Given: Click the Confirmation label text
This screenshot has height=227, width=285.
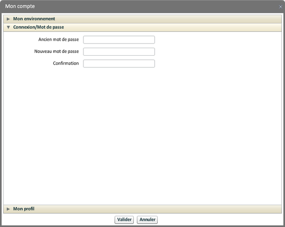Looking at the screenshot, I should pyautogui.click(x=66, y=64).
